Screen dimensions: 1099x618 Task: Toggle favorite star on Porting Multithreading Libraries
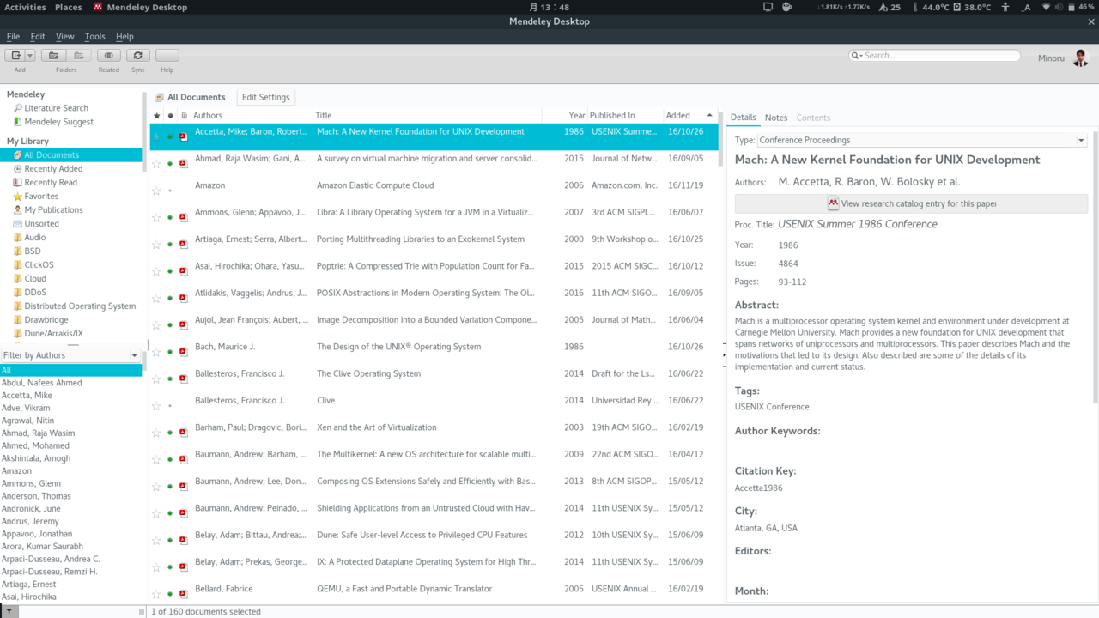156,244
